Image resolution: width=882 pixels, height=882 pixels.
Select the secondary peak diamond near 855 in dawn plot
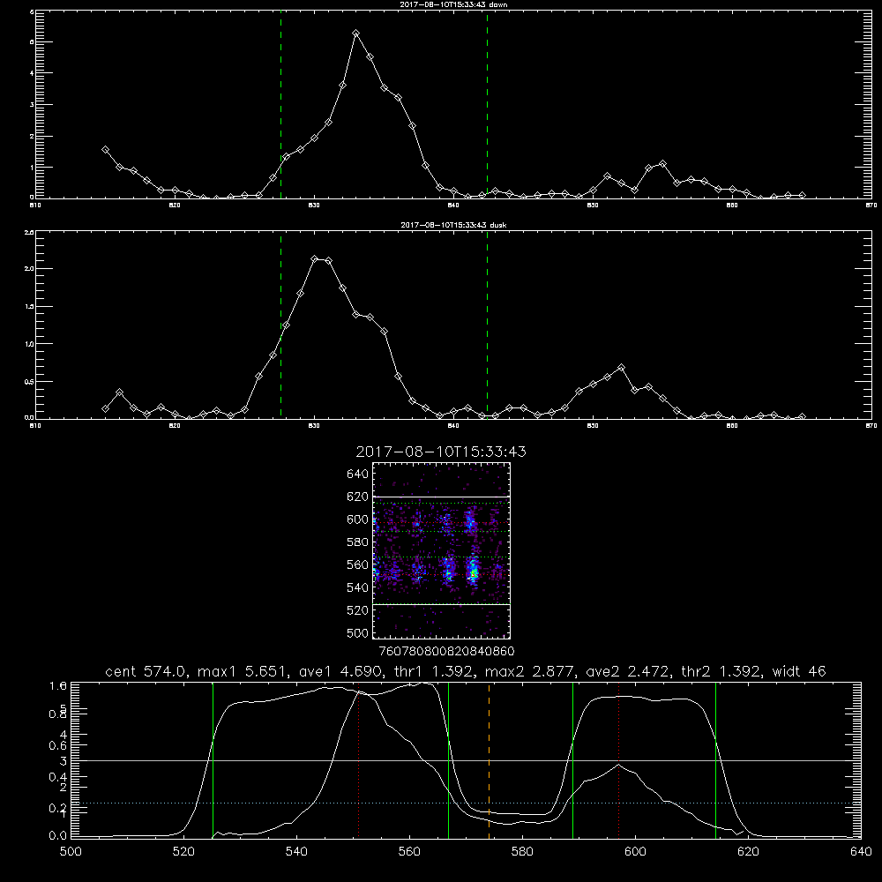click(x=662, y=164)
